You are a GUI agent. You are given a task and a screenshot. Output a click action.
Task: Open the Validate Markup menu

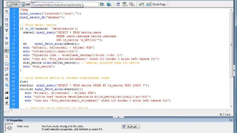[x=141, y=4]
